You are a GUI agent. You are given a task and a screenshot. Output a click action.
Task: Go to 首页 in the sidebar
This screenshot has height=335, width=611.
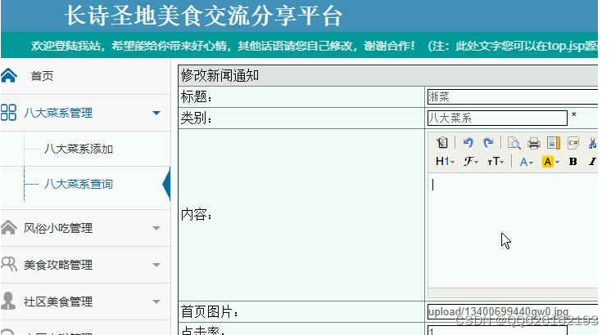point(42,76)
